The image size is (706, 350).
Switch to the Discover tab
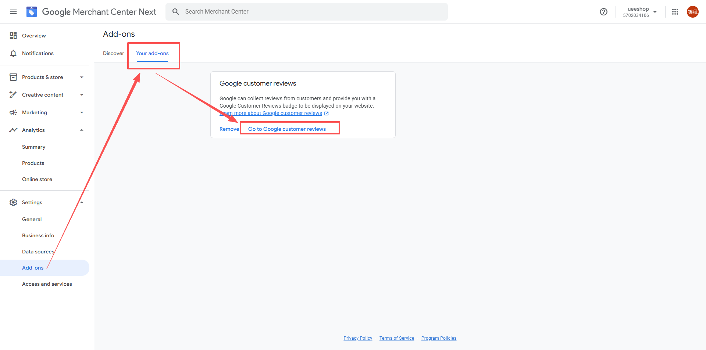(113, 53)
